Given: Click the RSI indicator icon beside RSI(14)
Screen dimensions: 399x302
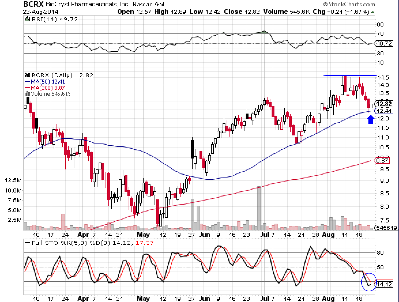Looking at the screenshot, I should 27,19.
